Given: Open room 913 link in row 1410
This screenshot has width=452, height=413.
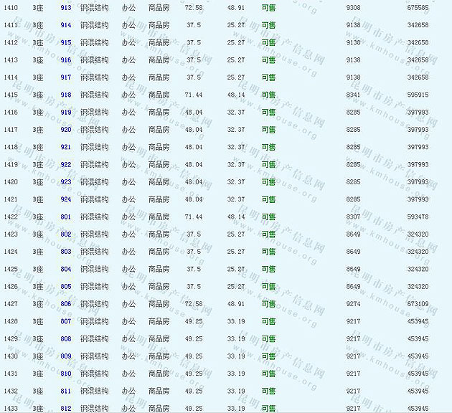Looking at the screenshot, I should 66,7.
